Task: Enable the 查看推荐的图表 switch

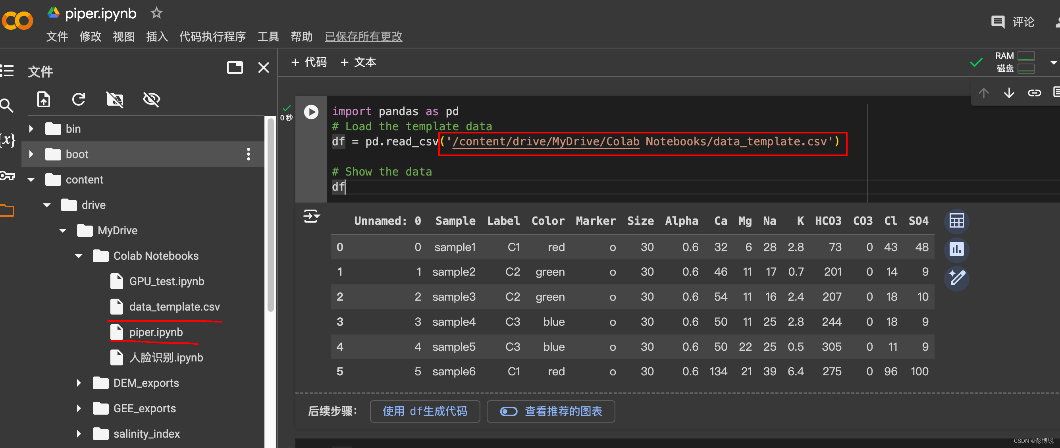Action: (509, 411)
